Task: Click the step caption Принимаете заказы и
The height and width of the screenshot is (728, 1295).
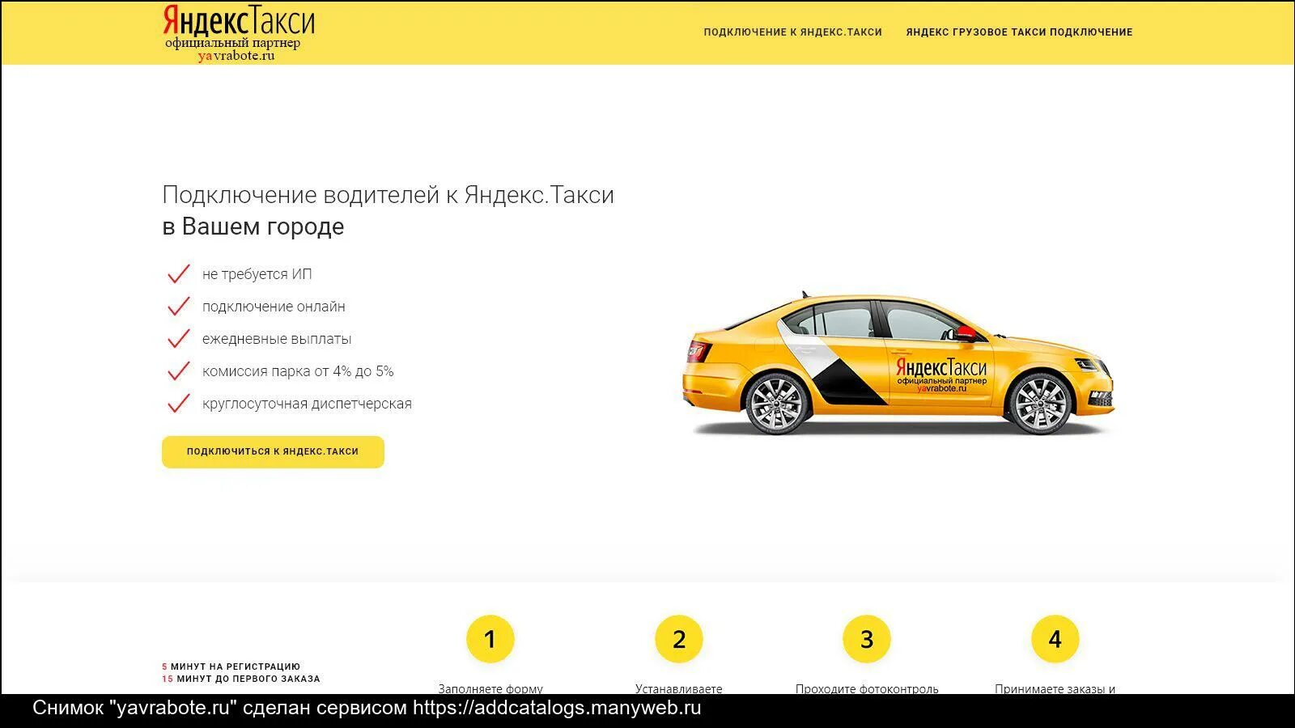Action: click(1055, 688)
